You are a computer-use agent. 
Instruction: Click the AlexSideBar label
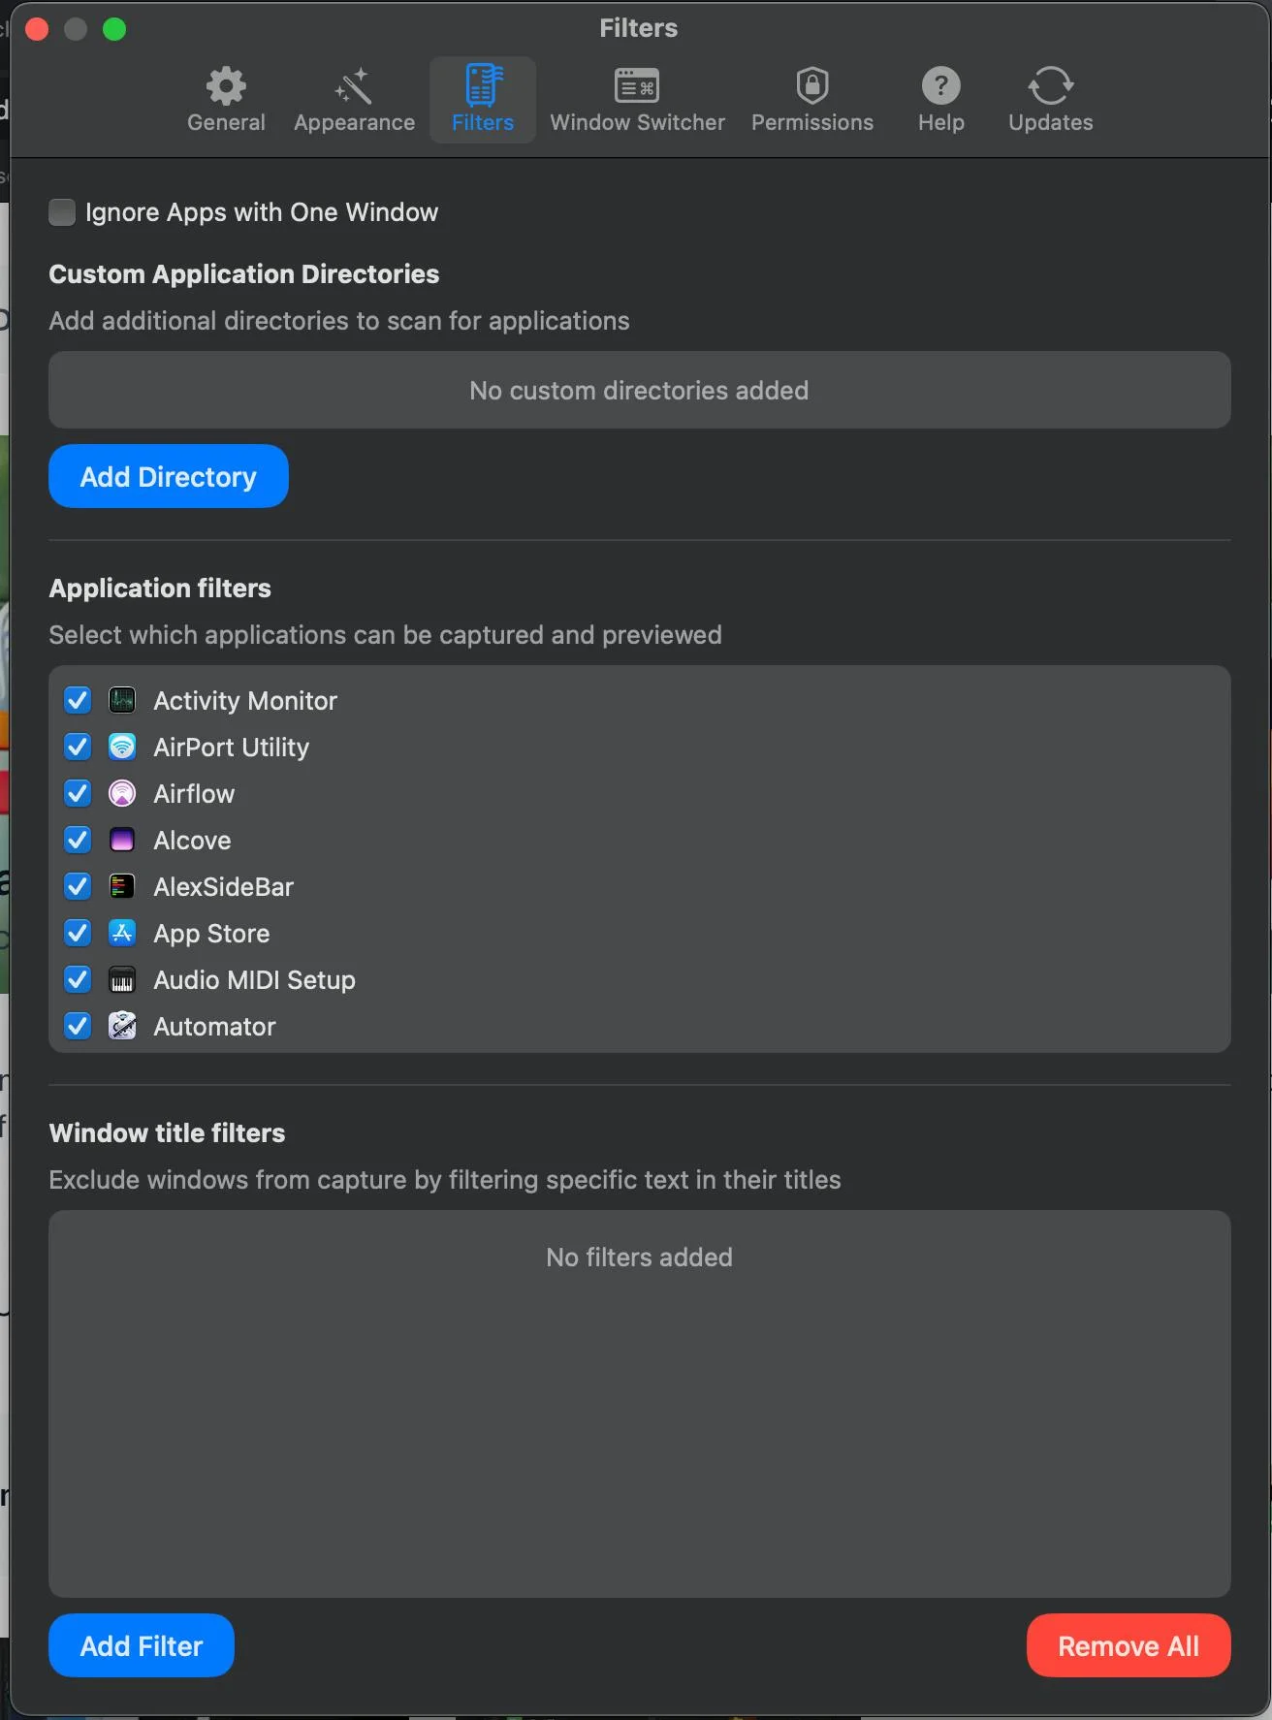(224, 887)
